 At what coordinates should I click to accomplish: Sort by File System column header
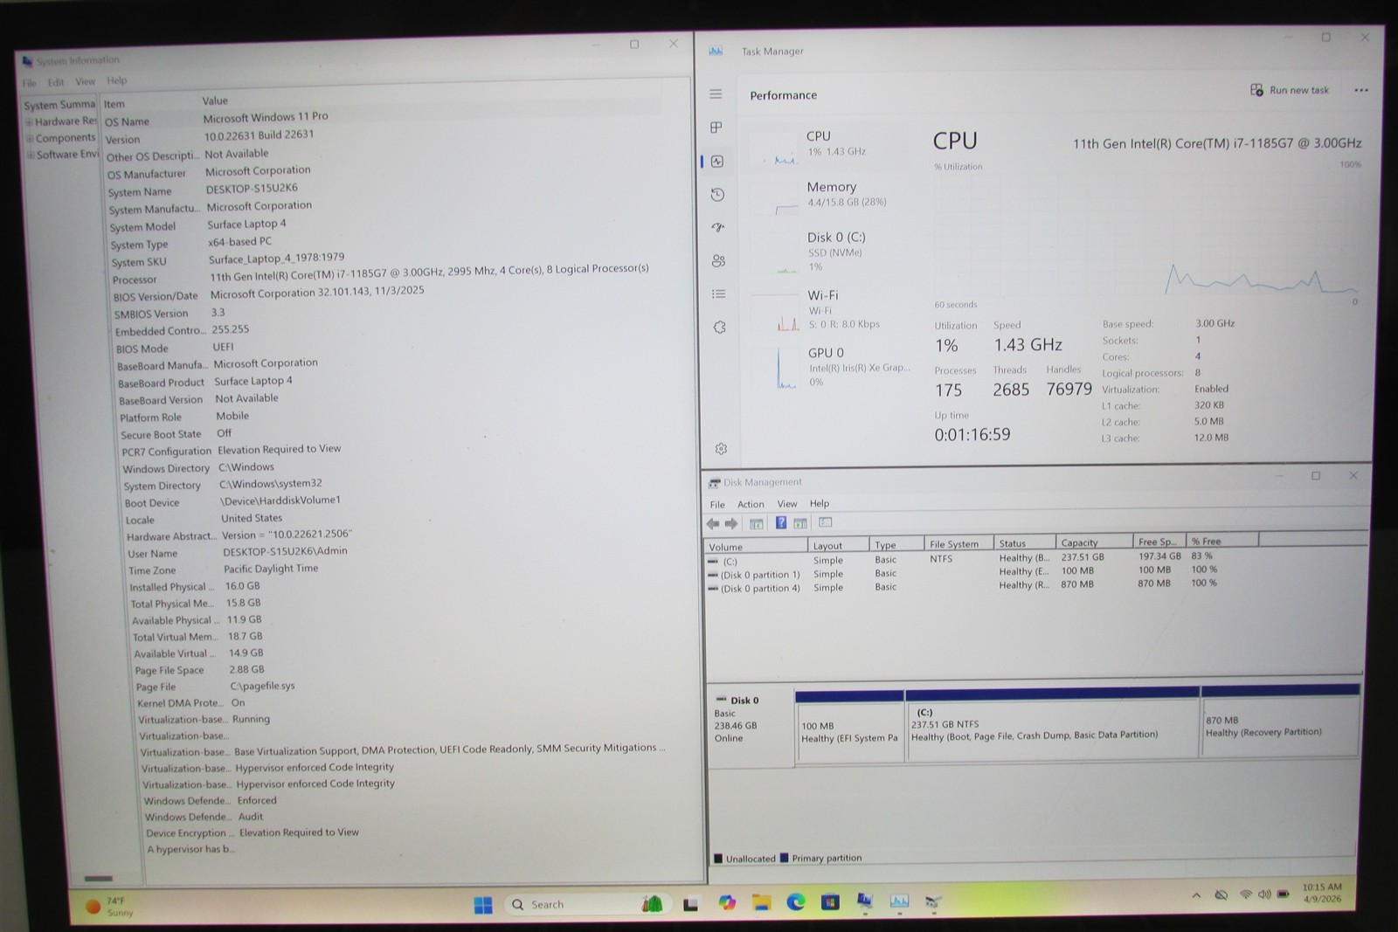[959, 544]
